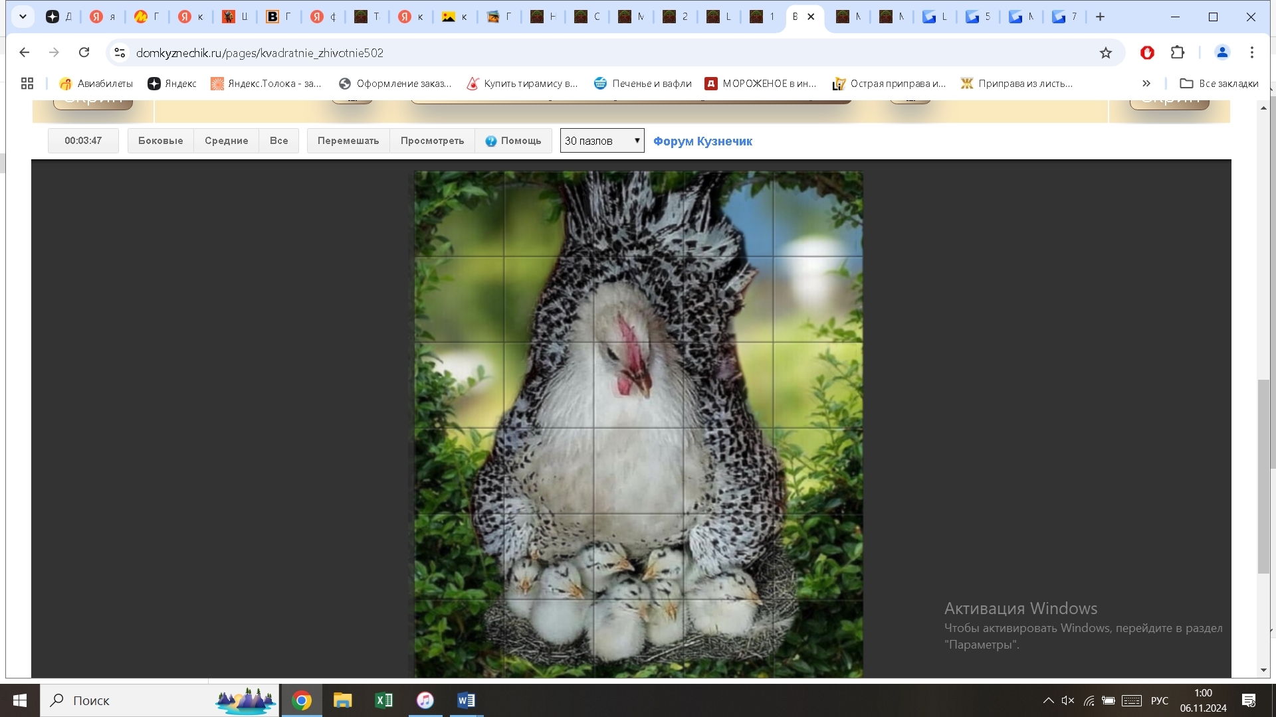Screen dimensions: 1276x717
Task: Open the Острая приправа bookmark
Action: pyautogui.click(x=889, y=83)
